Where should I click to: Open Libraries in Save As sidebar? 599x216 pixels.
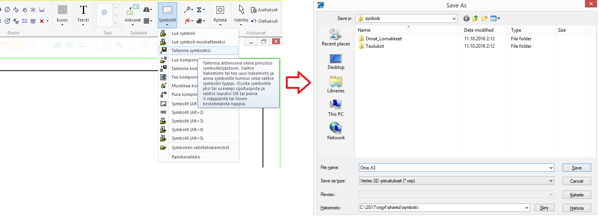pyautogui.click(x=336, y=85)
